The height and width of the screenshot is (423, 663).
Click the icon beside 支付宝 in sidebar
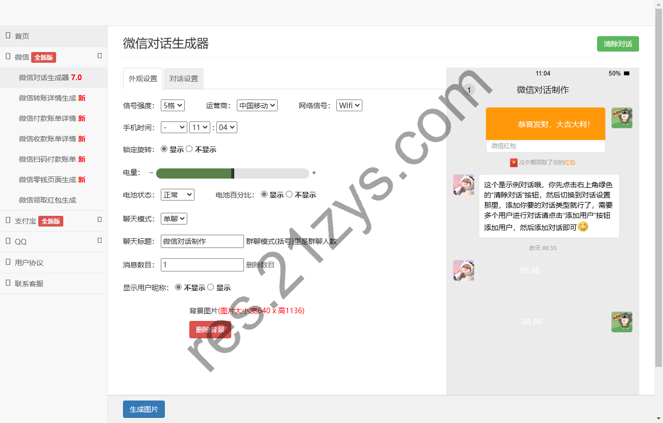[8, 220]
